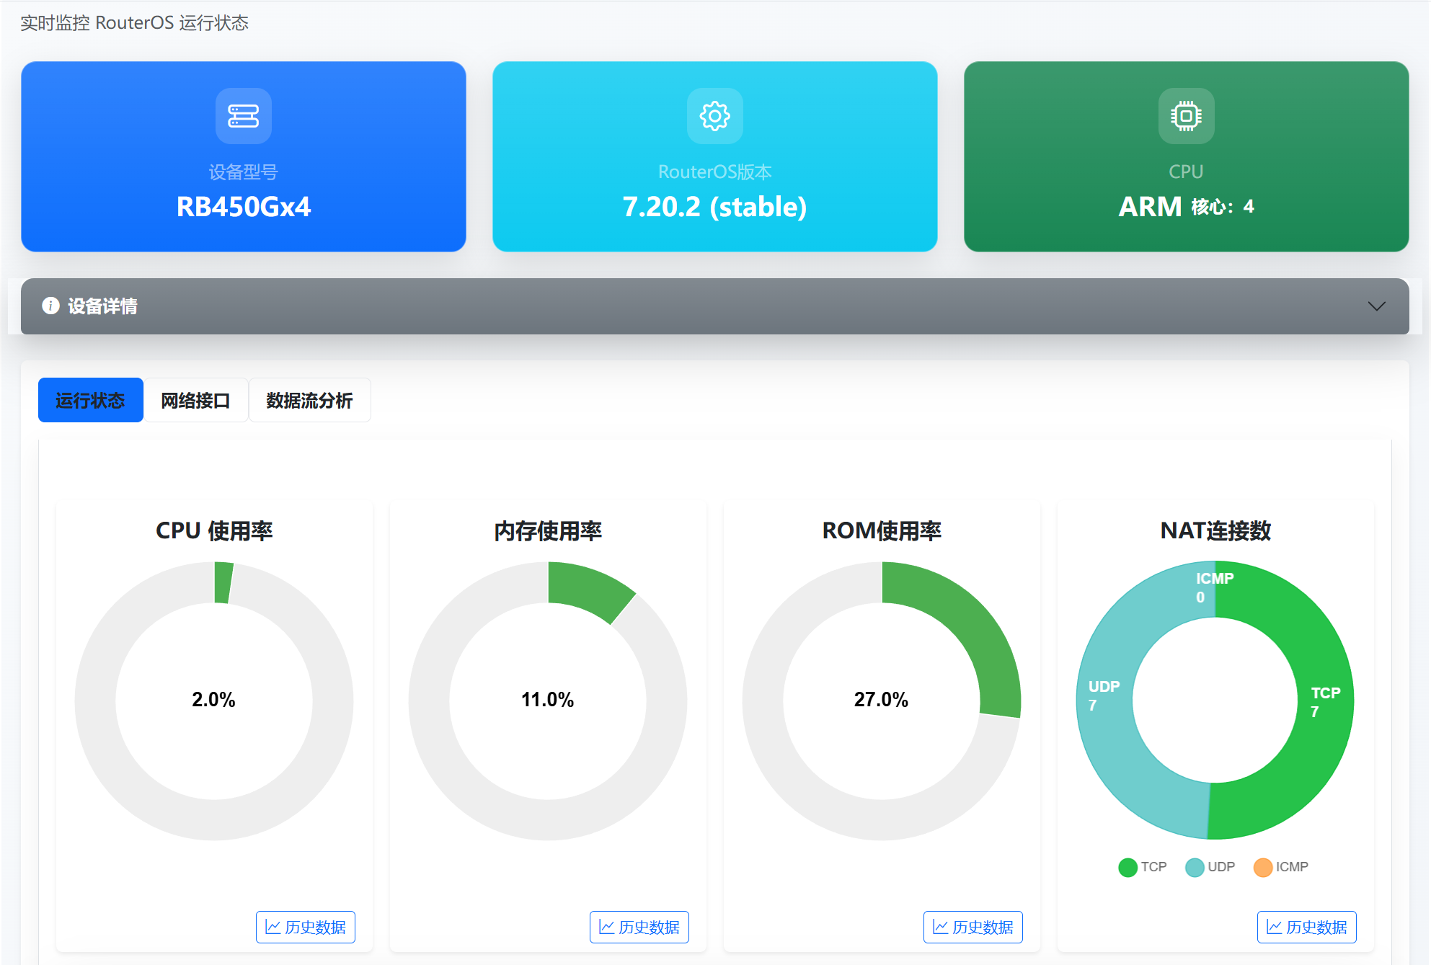This screenshot has height=965, width=1431.
Task: Open 内存使用率 历史数据 button
Action: click(x=639, y=927)
